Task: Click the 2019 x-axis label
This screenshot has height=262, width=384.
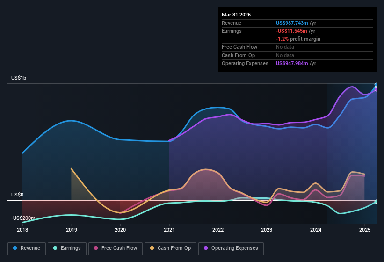Action: tap(71, 230)
